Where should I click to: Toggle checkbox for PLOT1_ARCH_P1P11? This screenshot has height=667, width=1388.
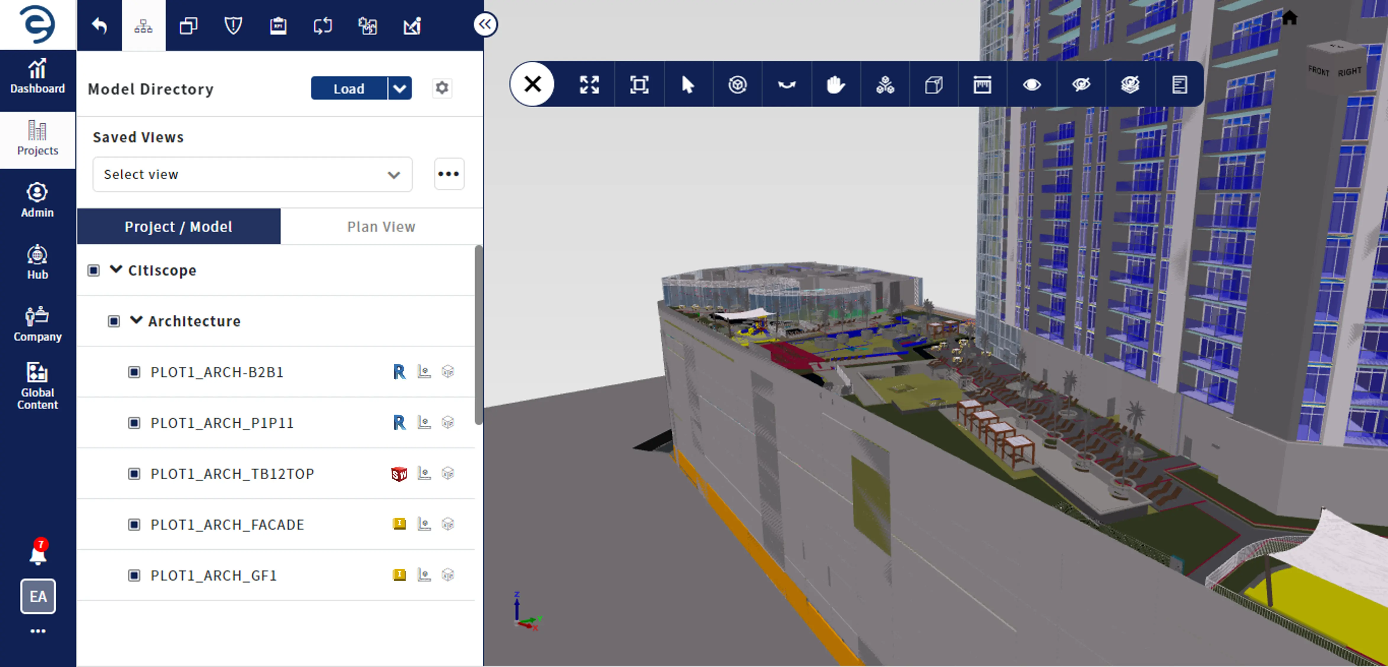click(134, 423)
